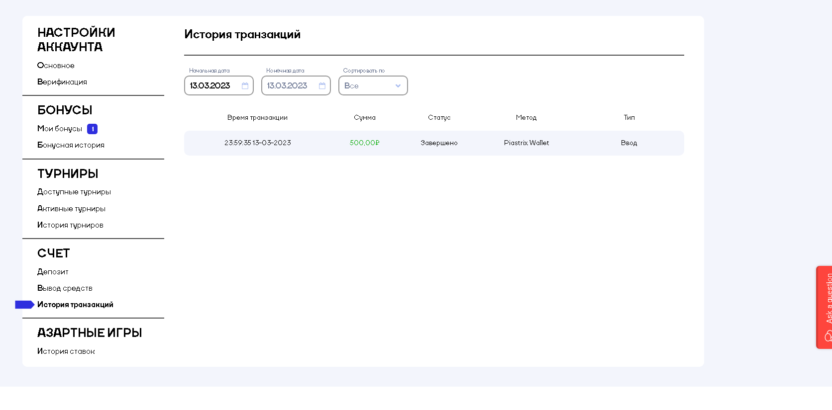Image resolution: width=832 pixels, height=410 pixels.
Task: Click the bonus count badge
Action: tap(92, 129)
